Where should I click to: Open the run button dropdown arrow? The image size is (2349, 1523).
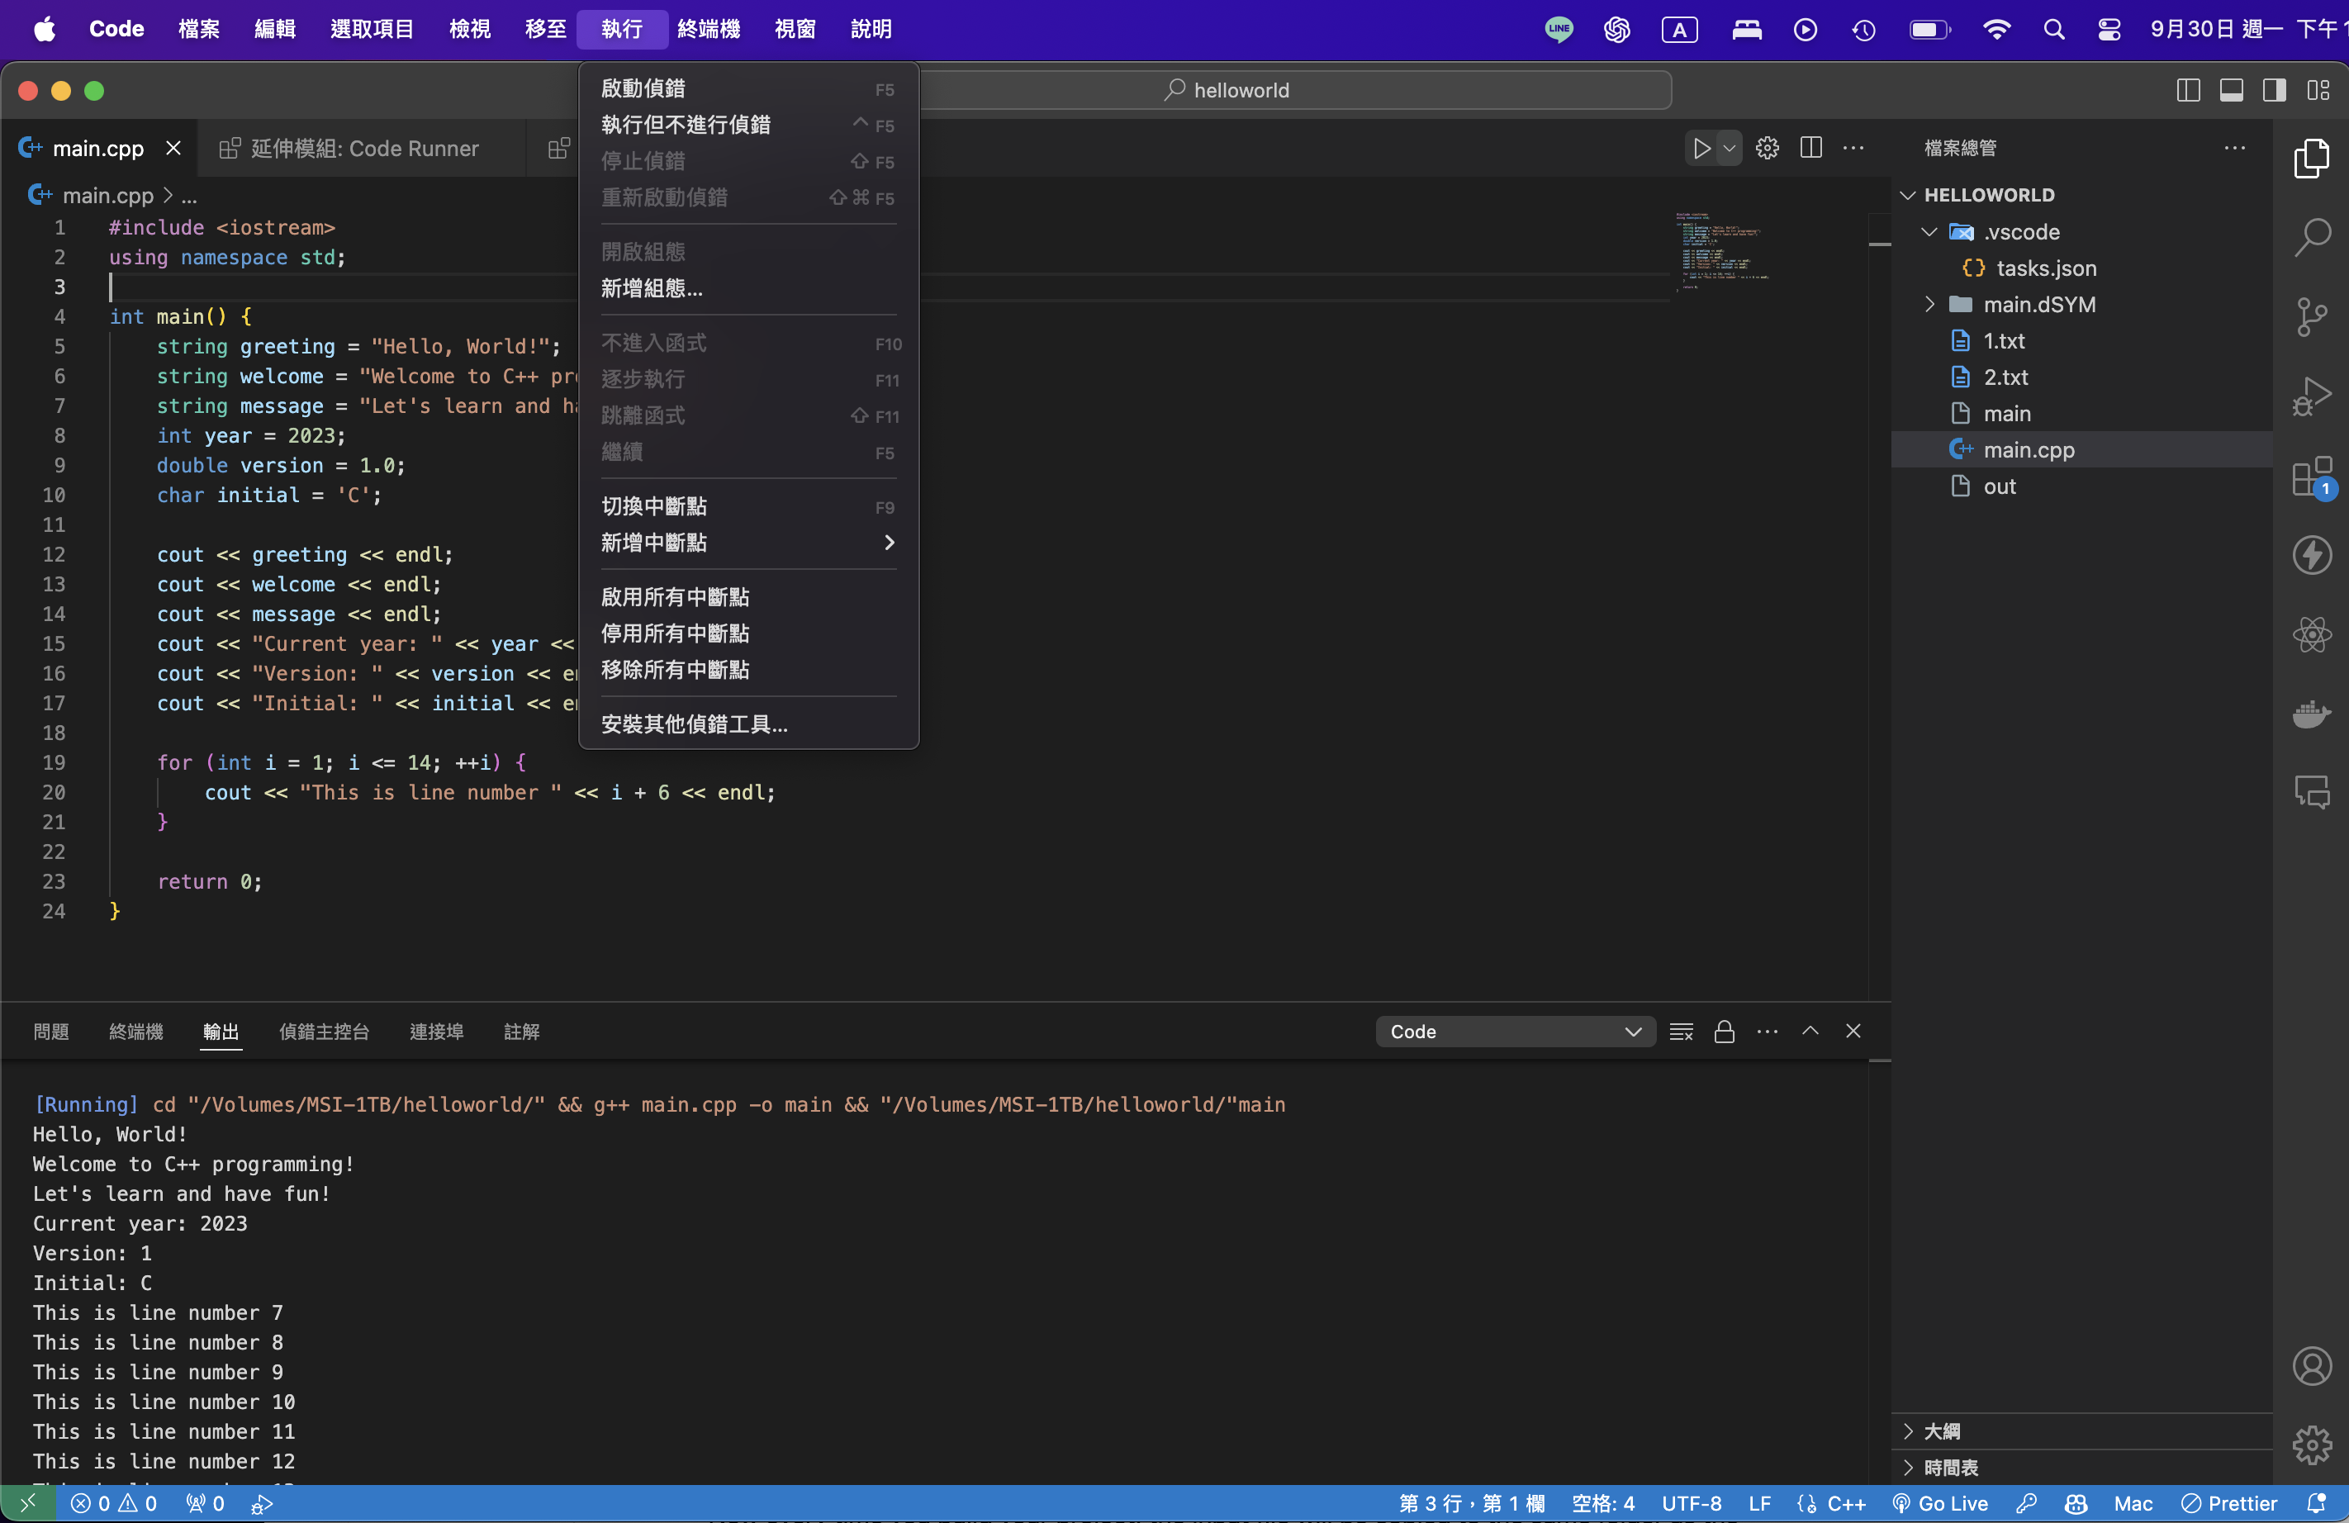(1730, 148)
